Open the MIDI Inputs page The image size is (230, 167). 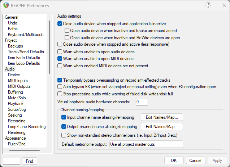coord(18,81)
